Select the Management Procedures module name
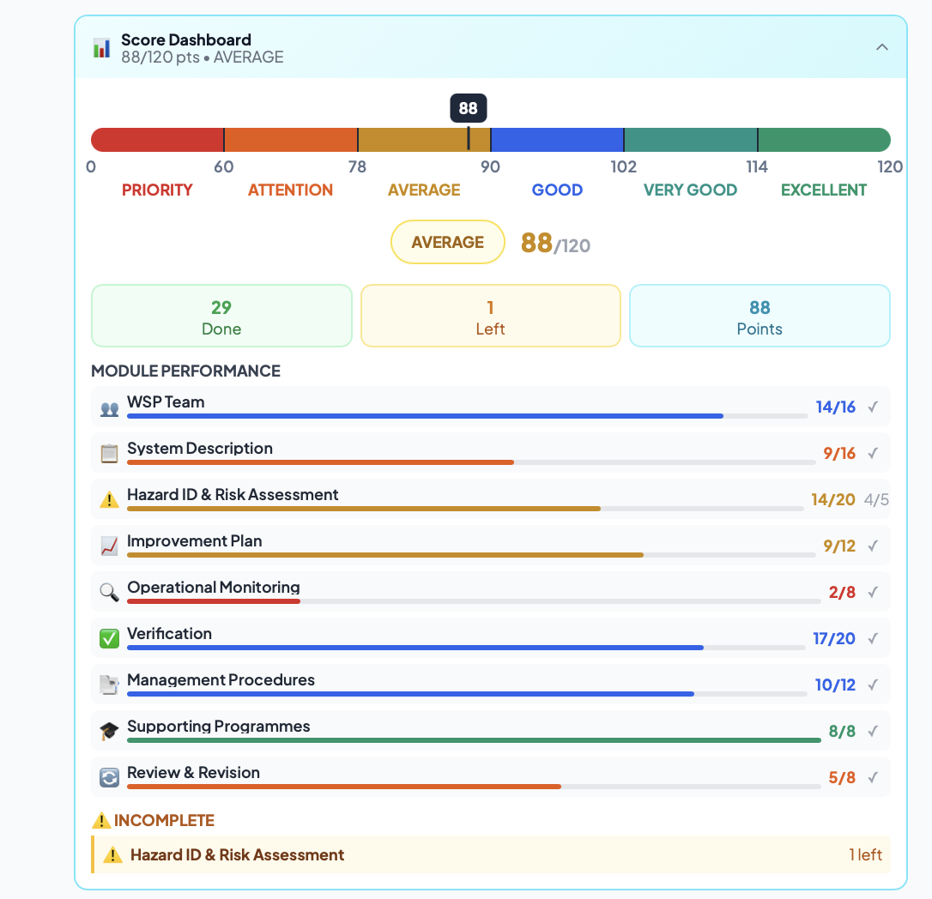932x899 pixels. click(x=221, y=680)
